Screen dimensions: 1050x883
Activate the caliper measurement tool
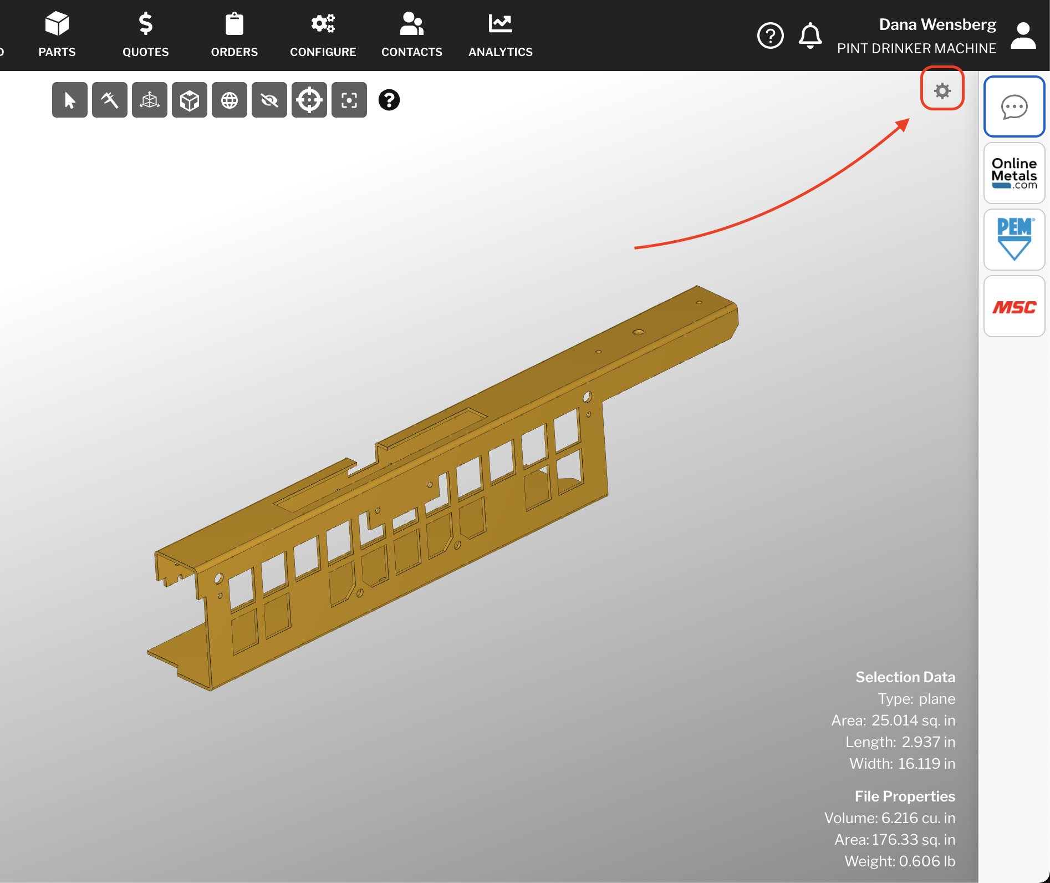pos(109,100)
